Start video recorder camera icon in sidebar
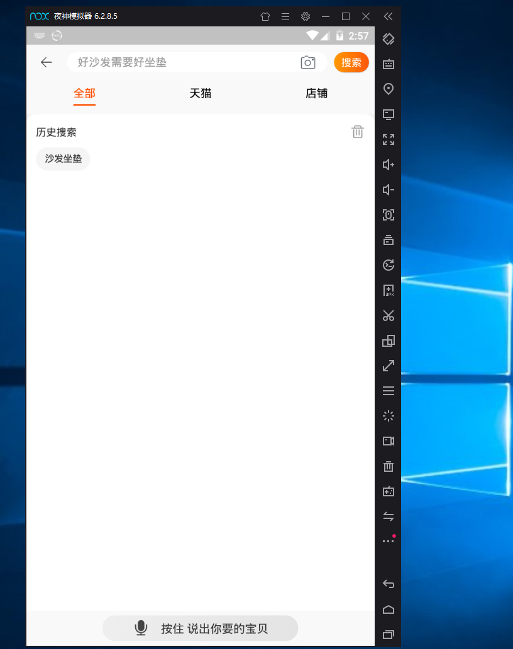 pos(389,441)
